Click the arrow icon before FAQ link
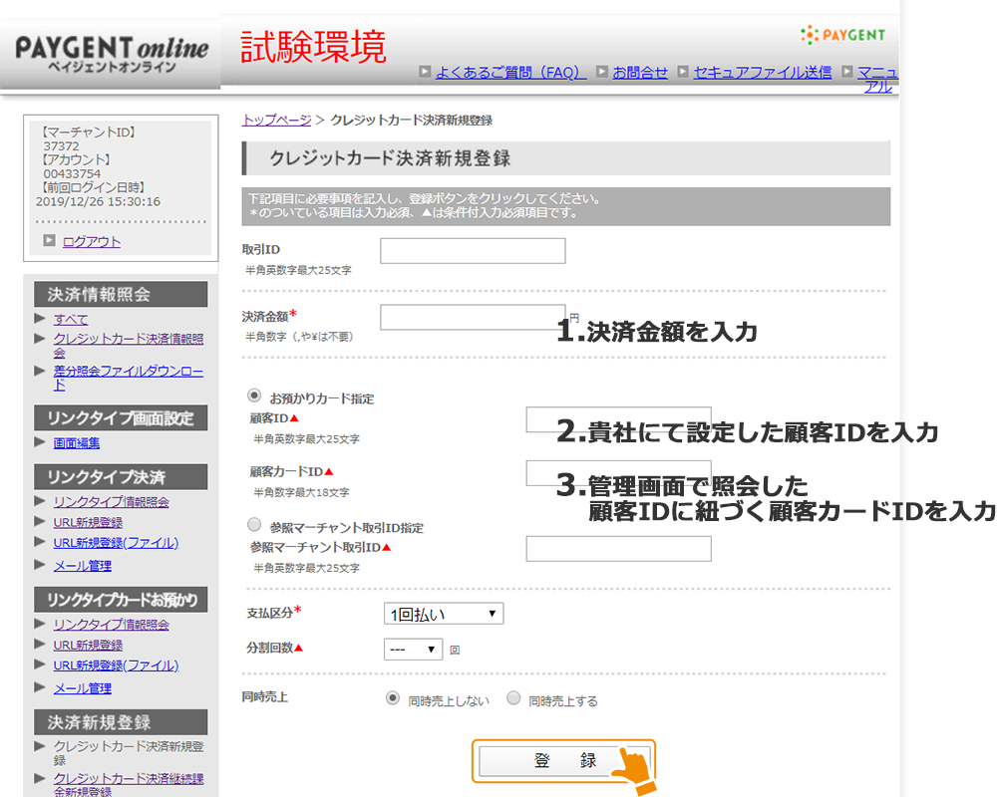 click(x=425, y=71)
